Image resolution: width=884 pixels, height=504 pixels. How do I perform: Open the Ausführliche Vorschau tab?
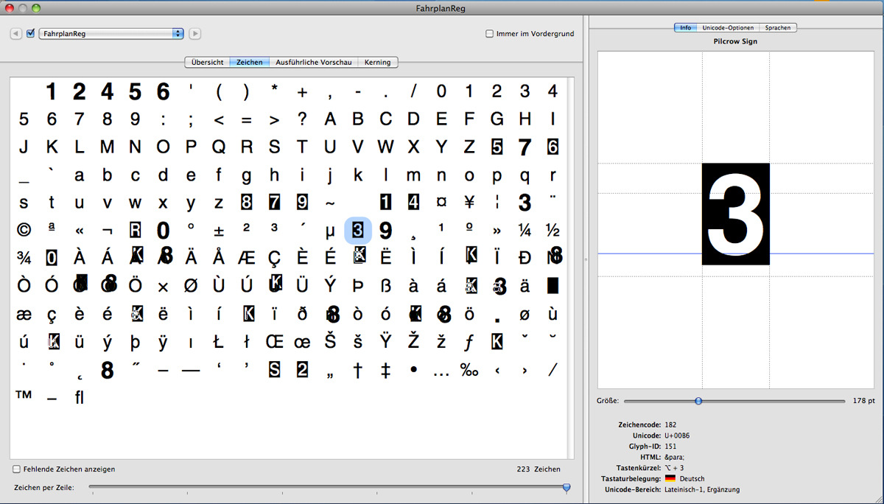[314, 63]
